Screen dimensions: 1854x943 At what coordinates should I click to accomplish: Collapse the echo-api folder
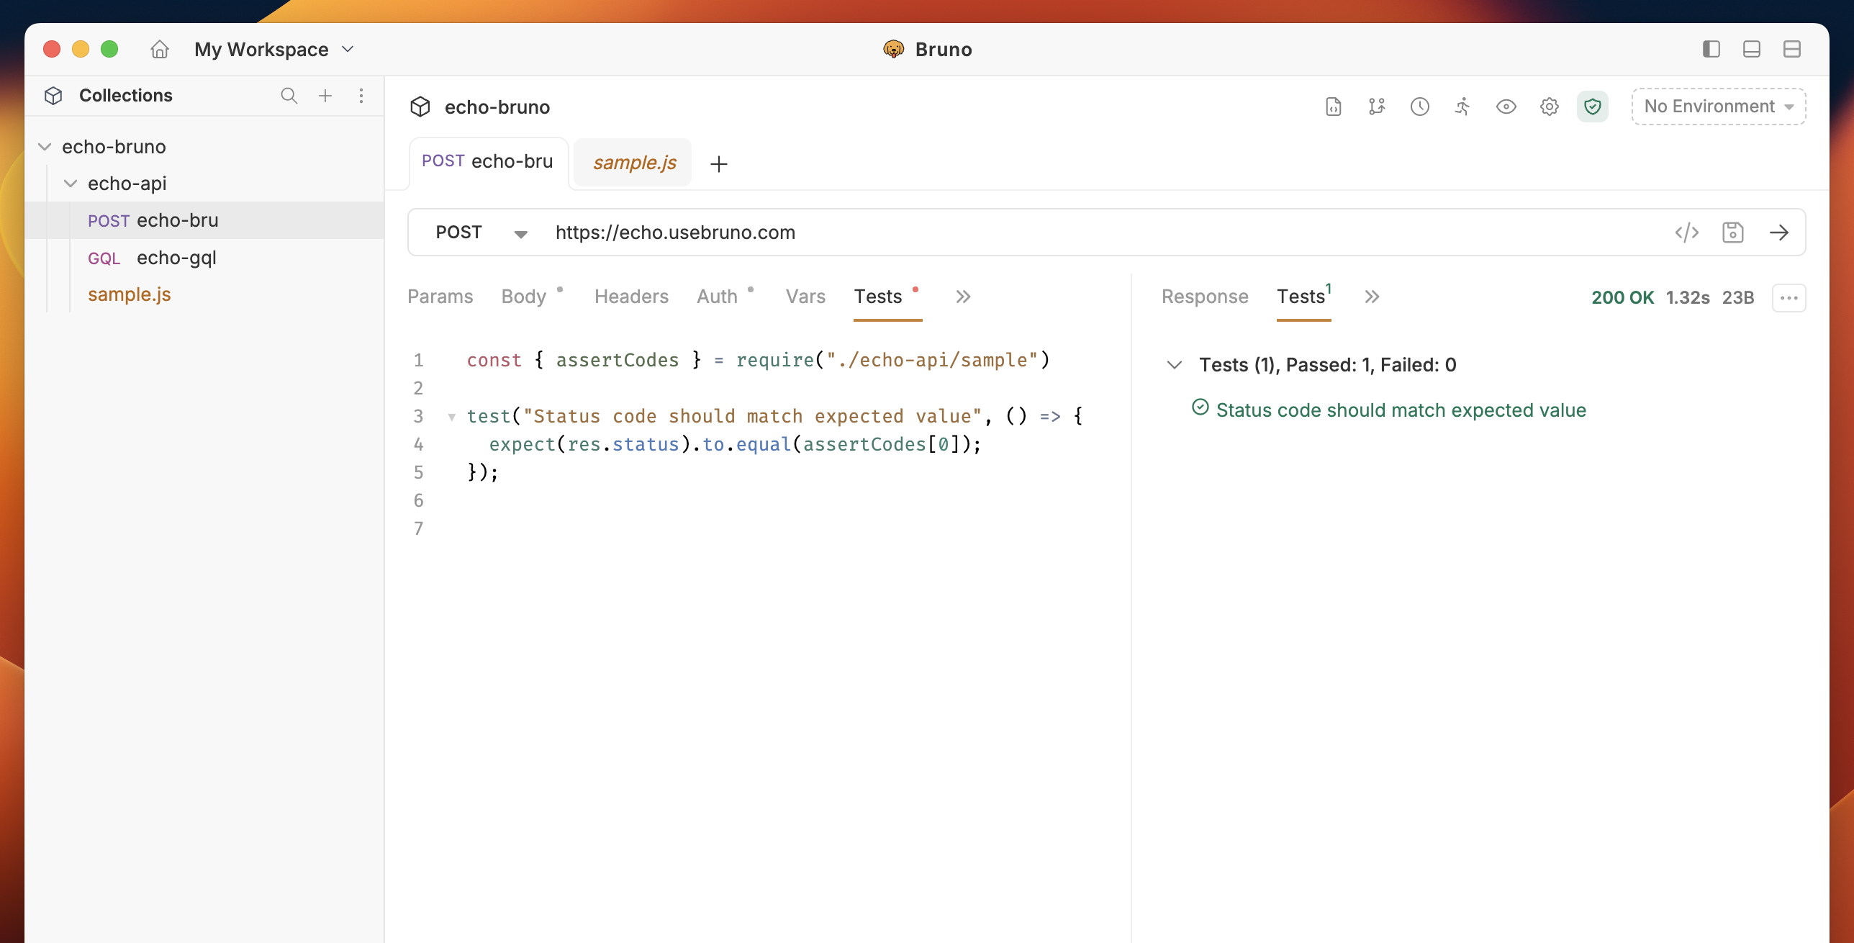pyautogui.click(x=70, y=183)
